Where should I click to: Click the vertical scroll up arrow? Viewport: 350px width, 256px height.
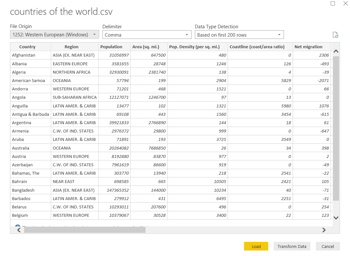[336, 51]
